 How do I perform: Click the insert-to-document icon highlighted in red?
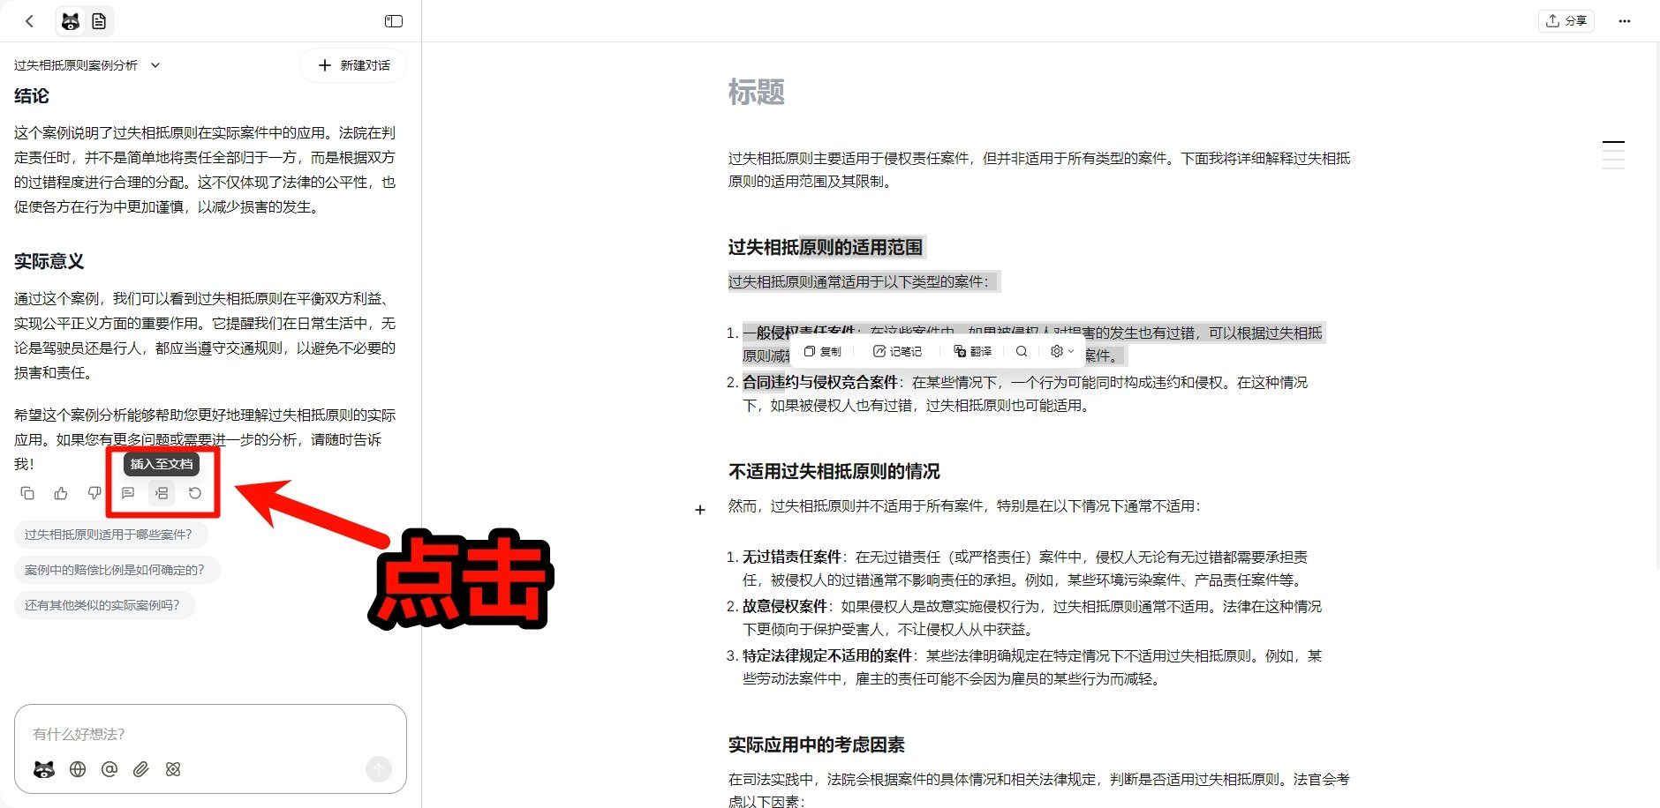(x=162, y=493)
